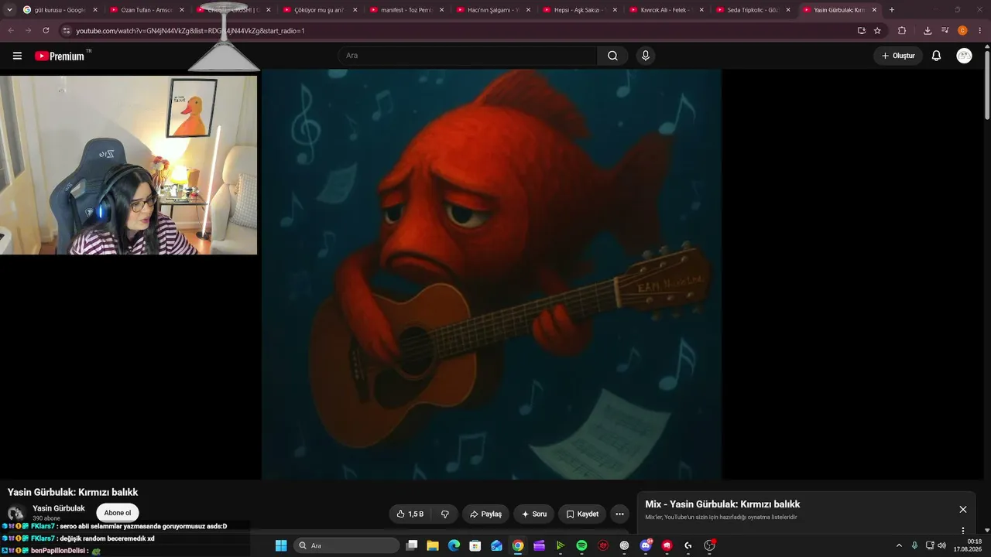Open YouTube notifications bell
Screen dimensions: 991x557
pos(936,56)
